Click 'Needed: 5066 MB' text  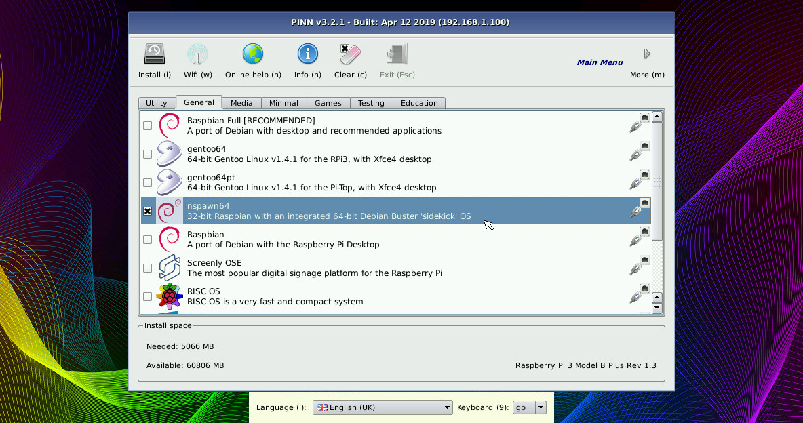pos(180,346)
